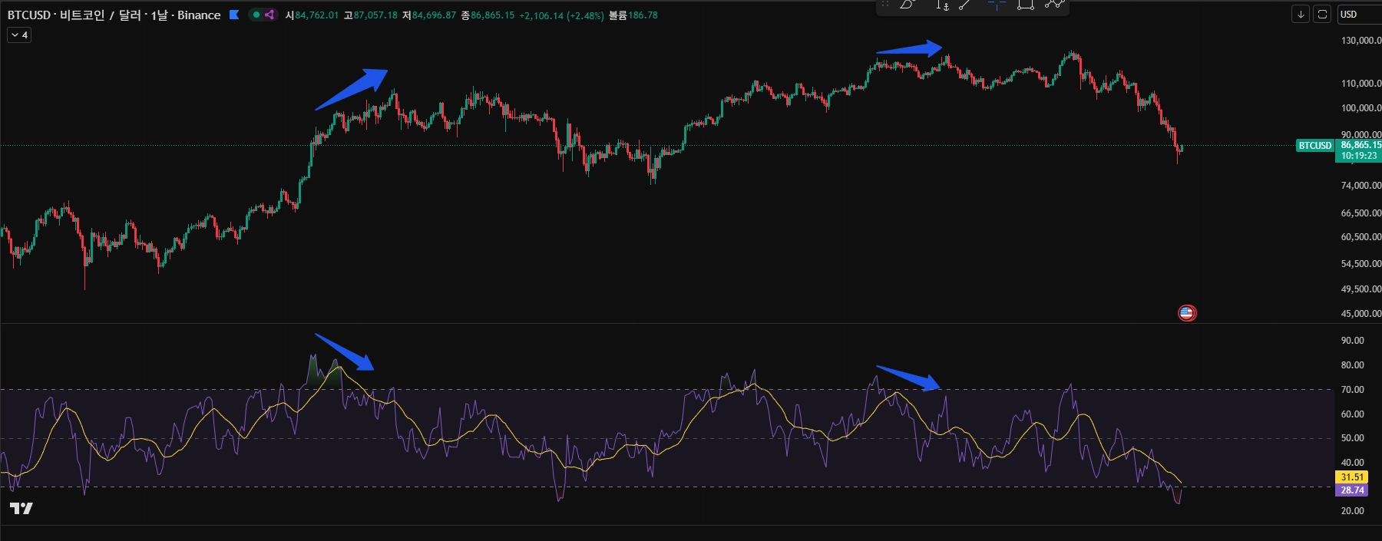The image size is (1382, 541).
Task: Select the multi-point path tool
Action: (1054, 5)
